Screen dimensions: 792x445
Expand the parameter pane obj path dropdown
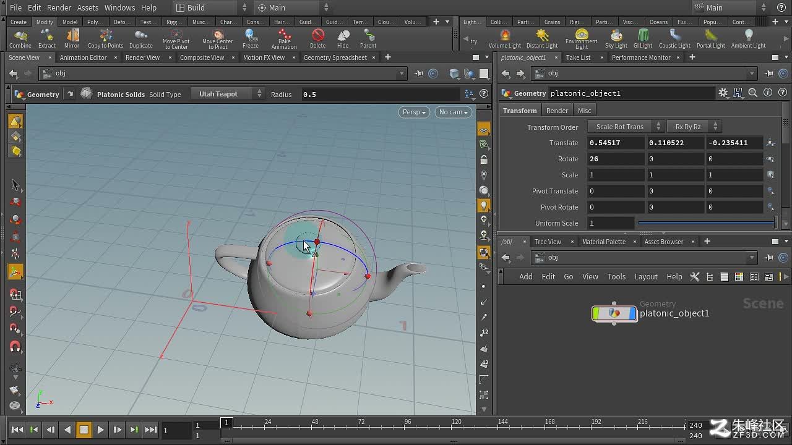click(752, 74)
